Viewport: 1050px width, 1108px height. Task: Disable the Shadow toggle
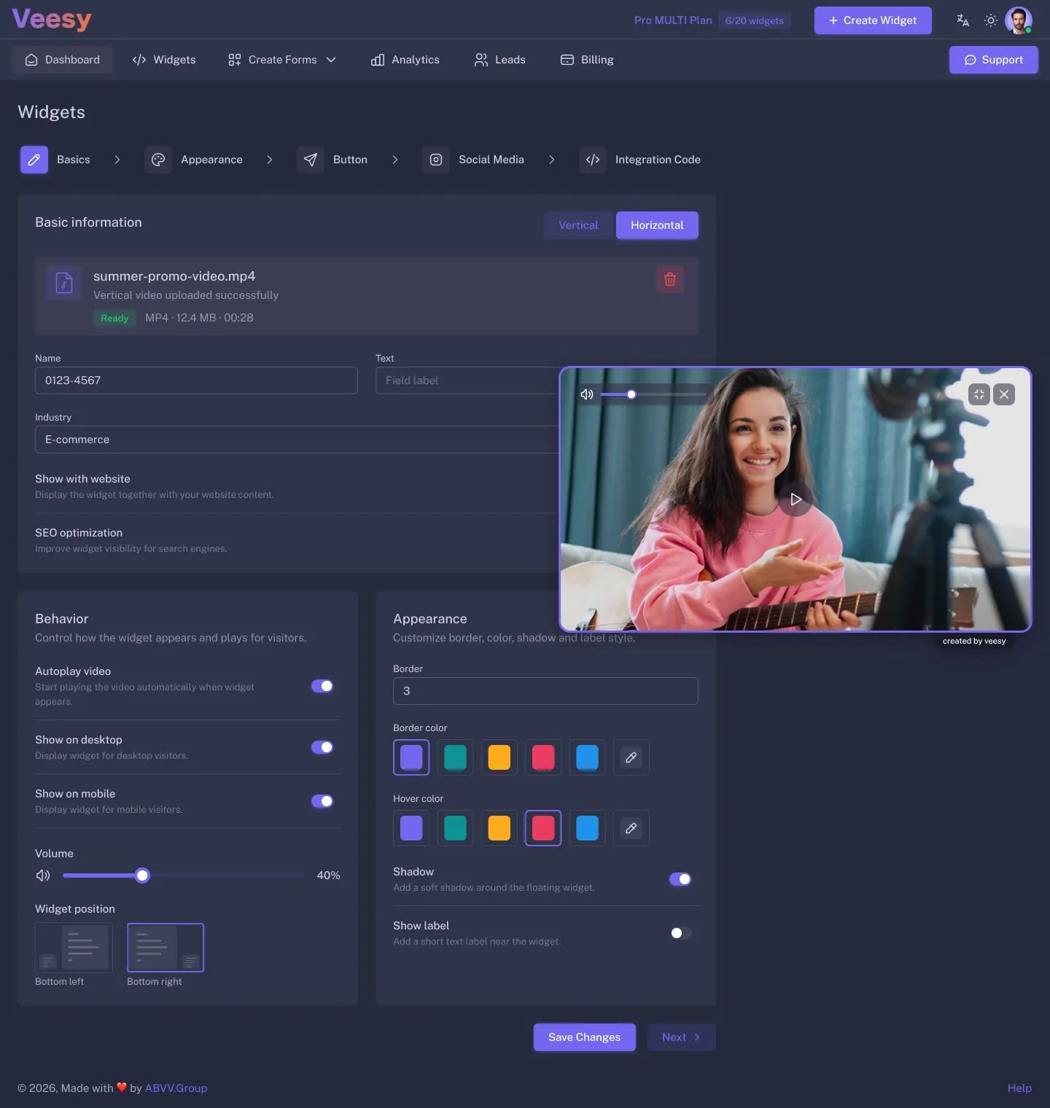point(680,879)
